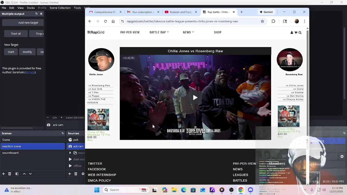Zoom out the OBS preview with minus

(48, 118)
